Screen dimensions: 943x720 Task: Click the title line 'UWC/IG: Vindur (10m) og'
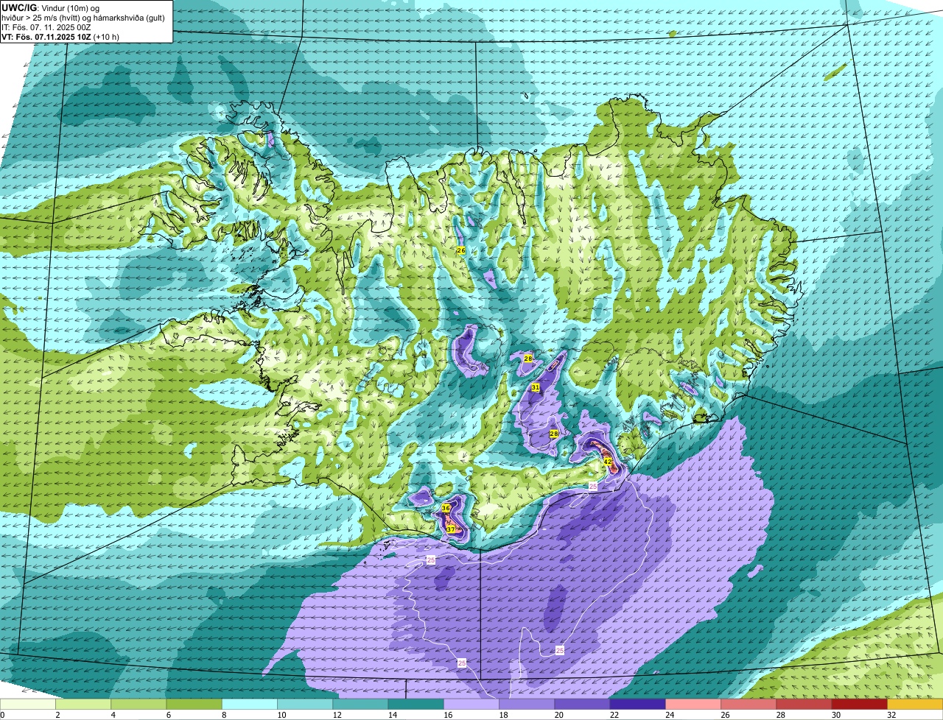50,7
